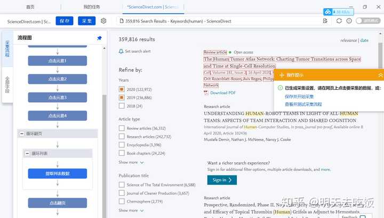Click the International Journal of Human-Computer Studies link
This screenshot has height=218, width=384.
click(246, 127)
